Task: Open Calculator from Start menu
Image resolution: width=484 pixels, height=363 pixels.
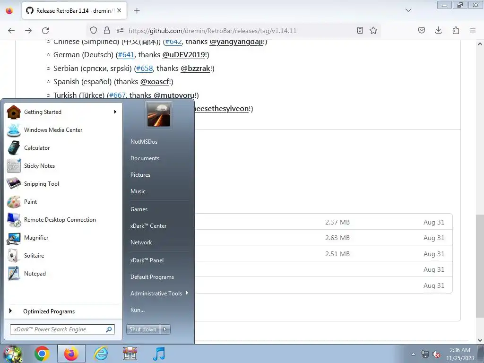Action: (64, 148)
